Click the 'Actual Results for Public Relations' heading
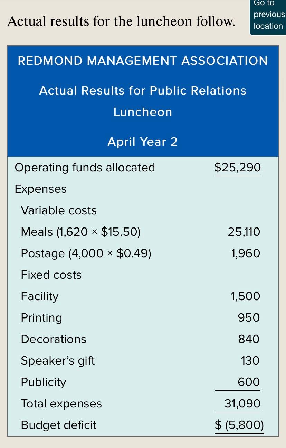286x448 pixels. click(143, 91)
